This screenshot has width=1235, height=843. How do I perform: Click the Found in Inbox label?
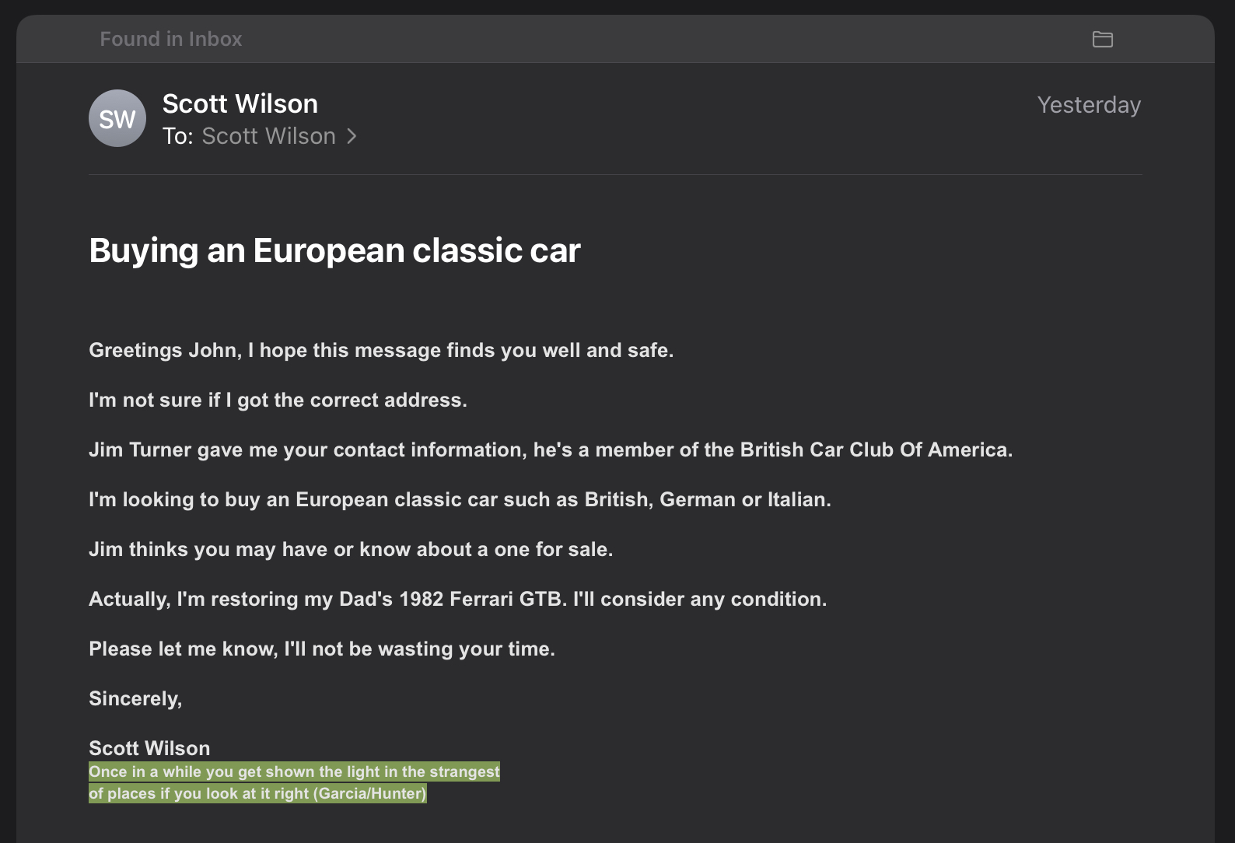pyautogui.click(x=171, y=39)
